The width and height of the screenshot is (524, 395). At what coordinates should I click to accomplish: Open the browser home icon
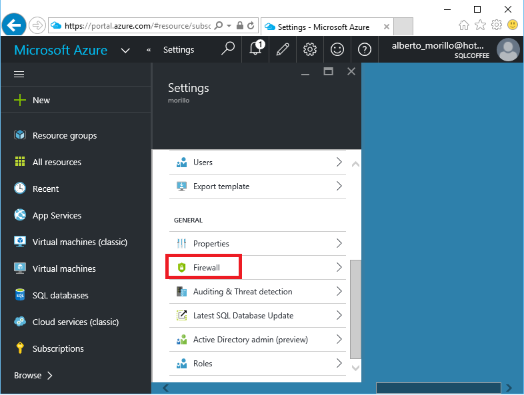464,25
